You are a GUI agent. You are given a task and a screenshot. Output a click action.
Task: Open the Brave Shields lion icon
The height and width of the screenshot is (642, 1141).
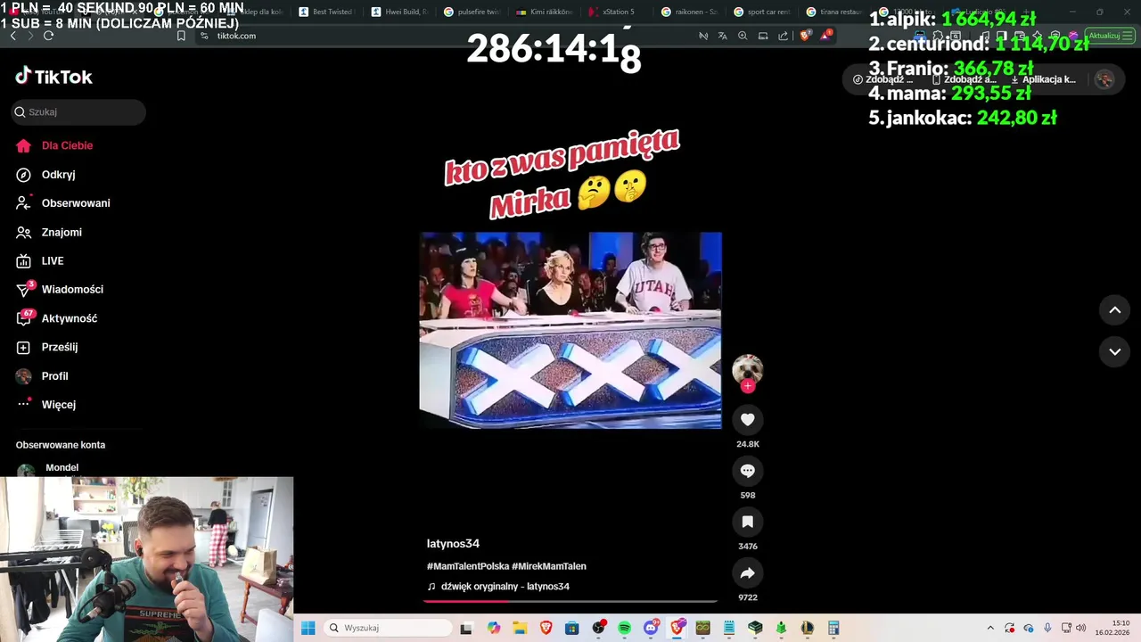(x=805, y=36)
